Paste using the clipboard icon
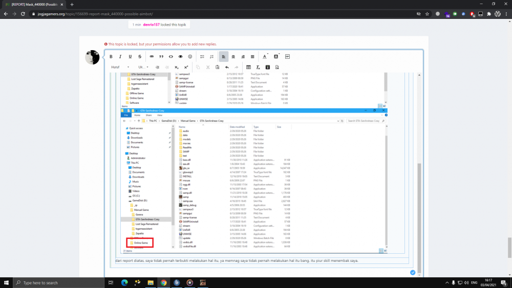 click(218, 67)
